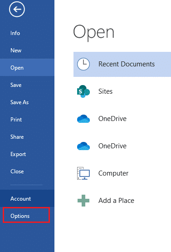Screen dimensions: 171x252
Task: Click the SharePoint Sites icon
Action: (x=83, y=91)
